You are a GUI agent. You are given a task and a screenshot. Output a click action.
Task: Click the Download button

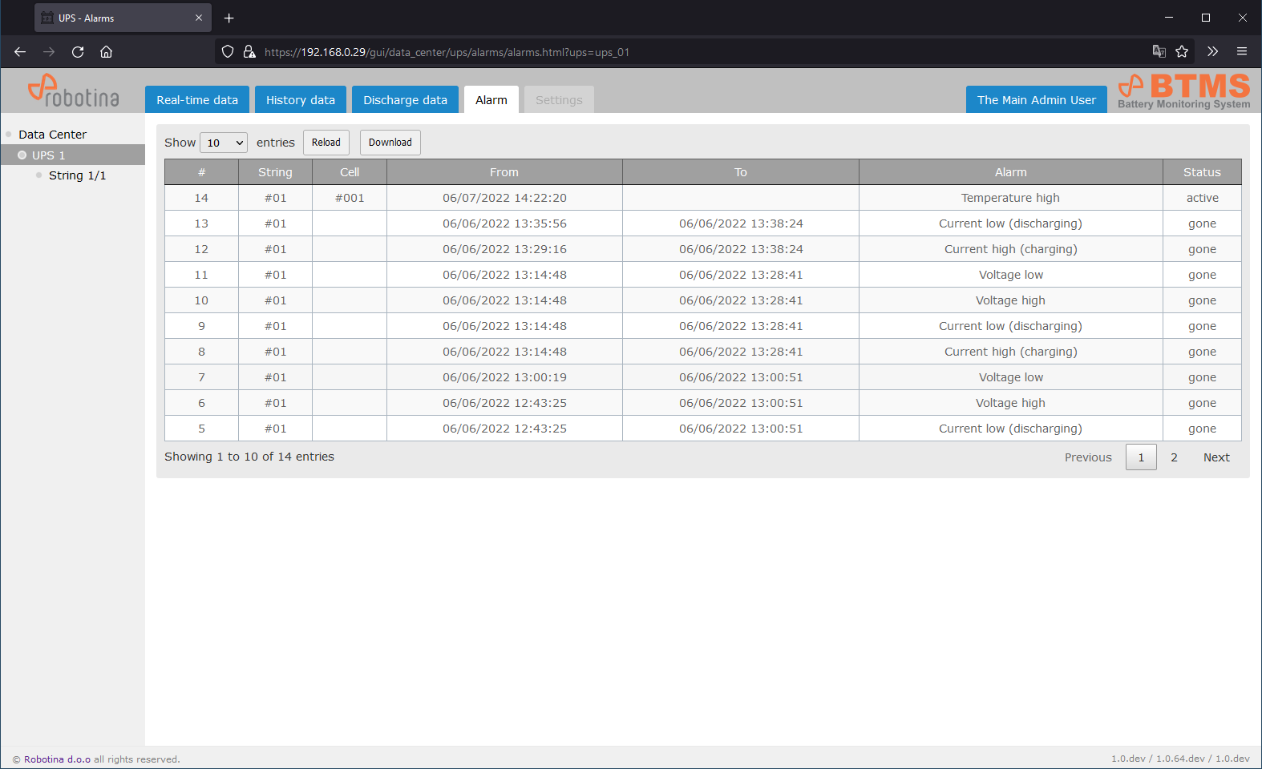tap(390, 143)
